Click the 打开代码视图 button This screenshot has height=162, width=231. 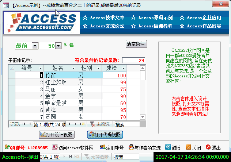coord(105,135)
